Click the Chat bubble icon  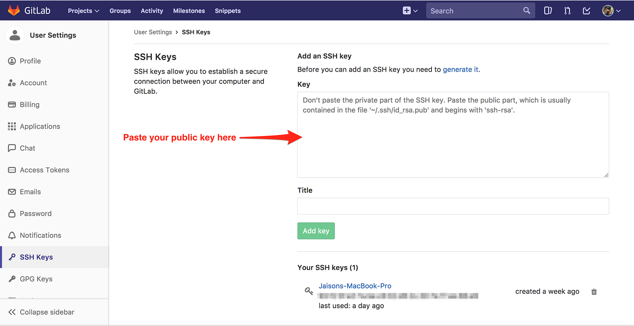12,148
